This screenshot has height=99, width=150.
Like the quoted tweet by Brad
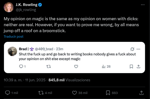pyautogui.click(x=76, y=66)
